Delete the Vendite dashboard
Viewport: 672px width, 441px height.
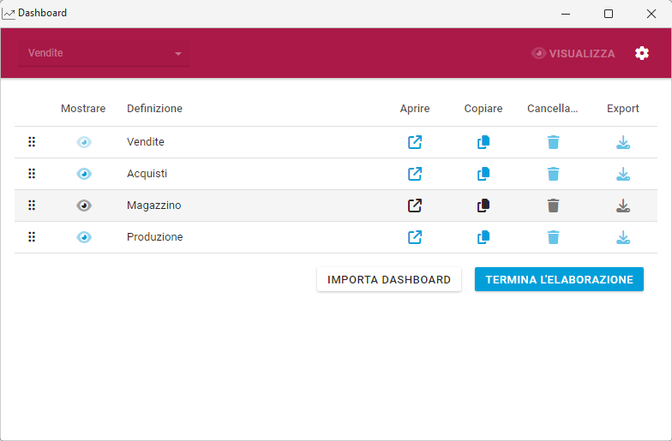point(553,142)
